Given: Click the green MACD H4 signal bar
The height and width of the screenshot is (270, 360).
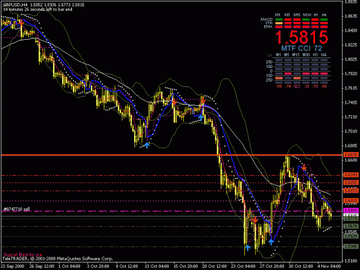Looking at the screenshot, I should pos(324,20).
